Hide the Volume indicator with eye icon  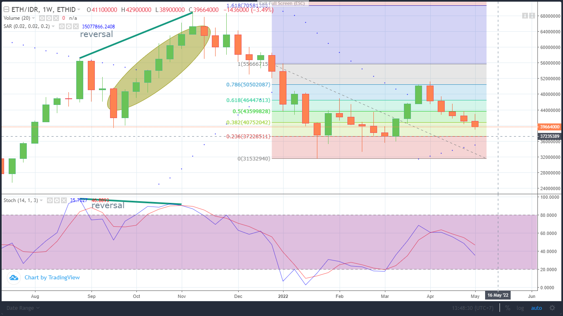[42, 18]
